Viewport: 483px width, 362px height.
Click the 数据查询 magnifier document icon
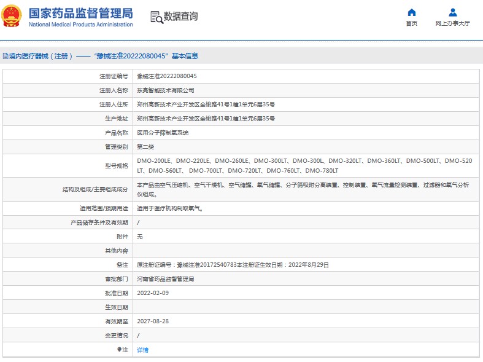click(x=156, y=17)
